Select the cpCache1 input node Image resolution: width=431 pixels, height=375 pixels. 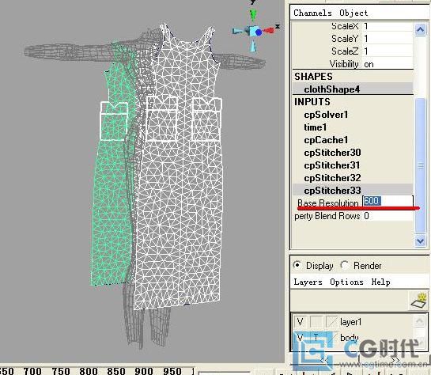(326, 140)
